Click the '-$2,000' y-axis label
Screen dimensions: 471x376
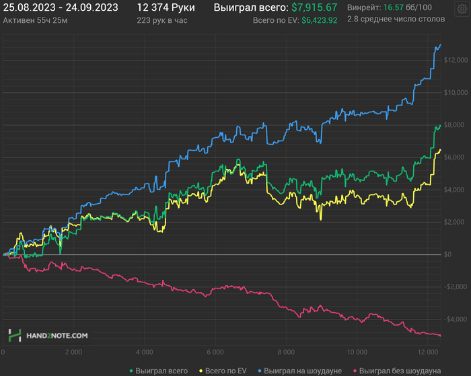456,287
